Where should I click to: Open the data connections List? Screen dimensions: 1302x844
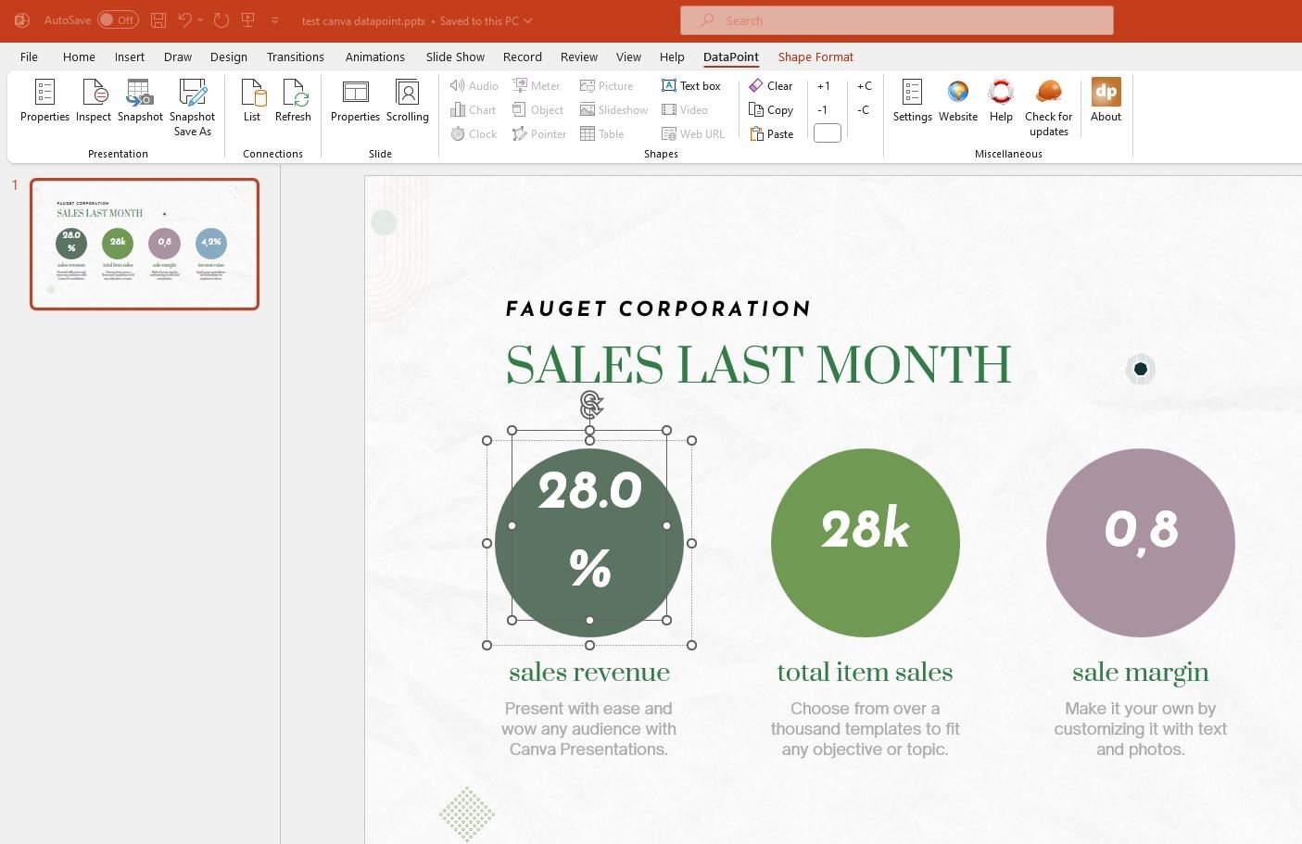point(252,100)
